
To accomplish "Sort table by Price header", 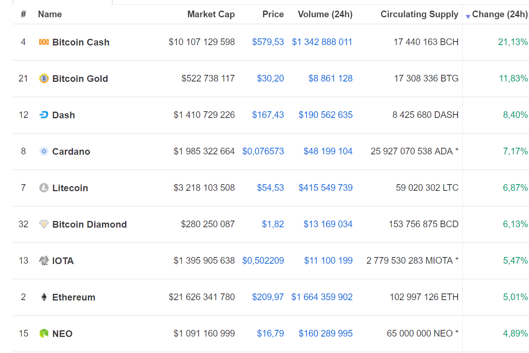I will (x=273, y=14).
